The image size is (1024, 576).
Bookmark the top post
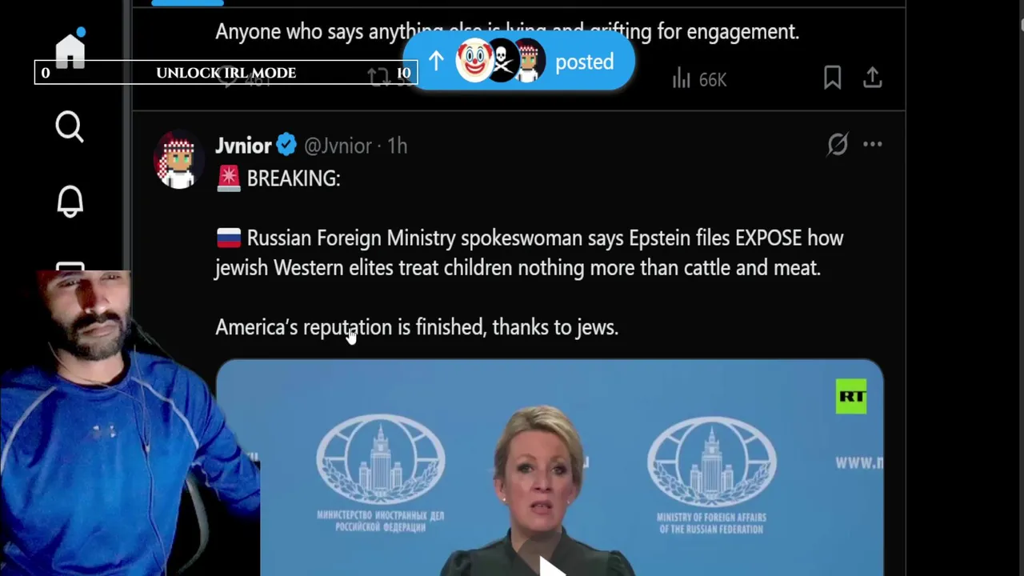pyautogui.click(x=832, y=78)
